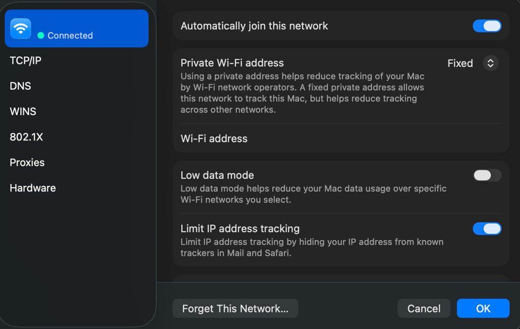The width and height of the screenshot is (520, 329).
Task: Confirm with the OK button
Action: point(483,309)
